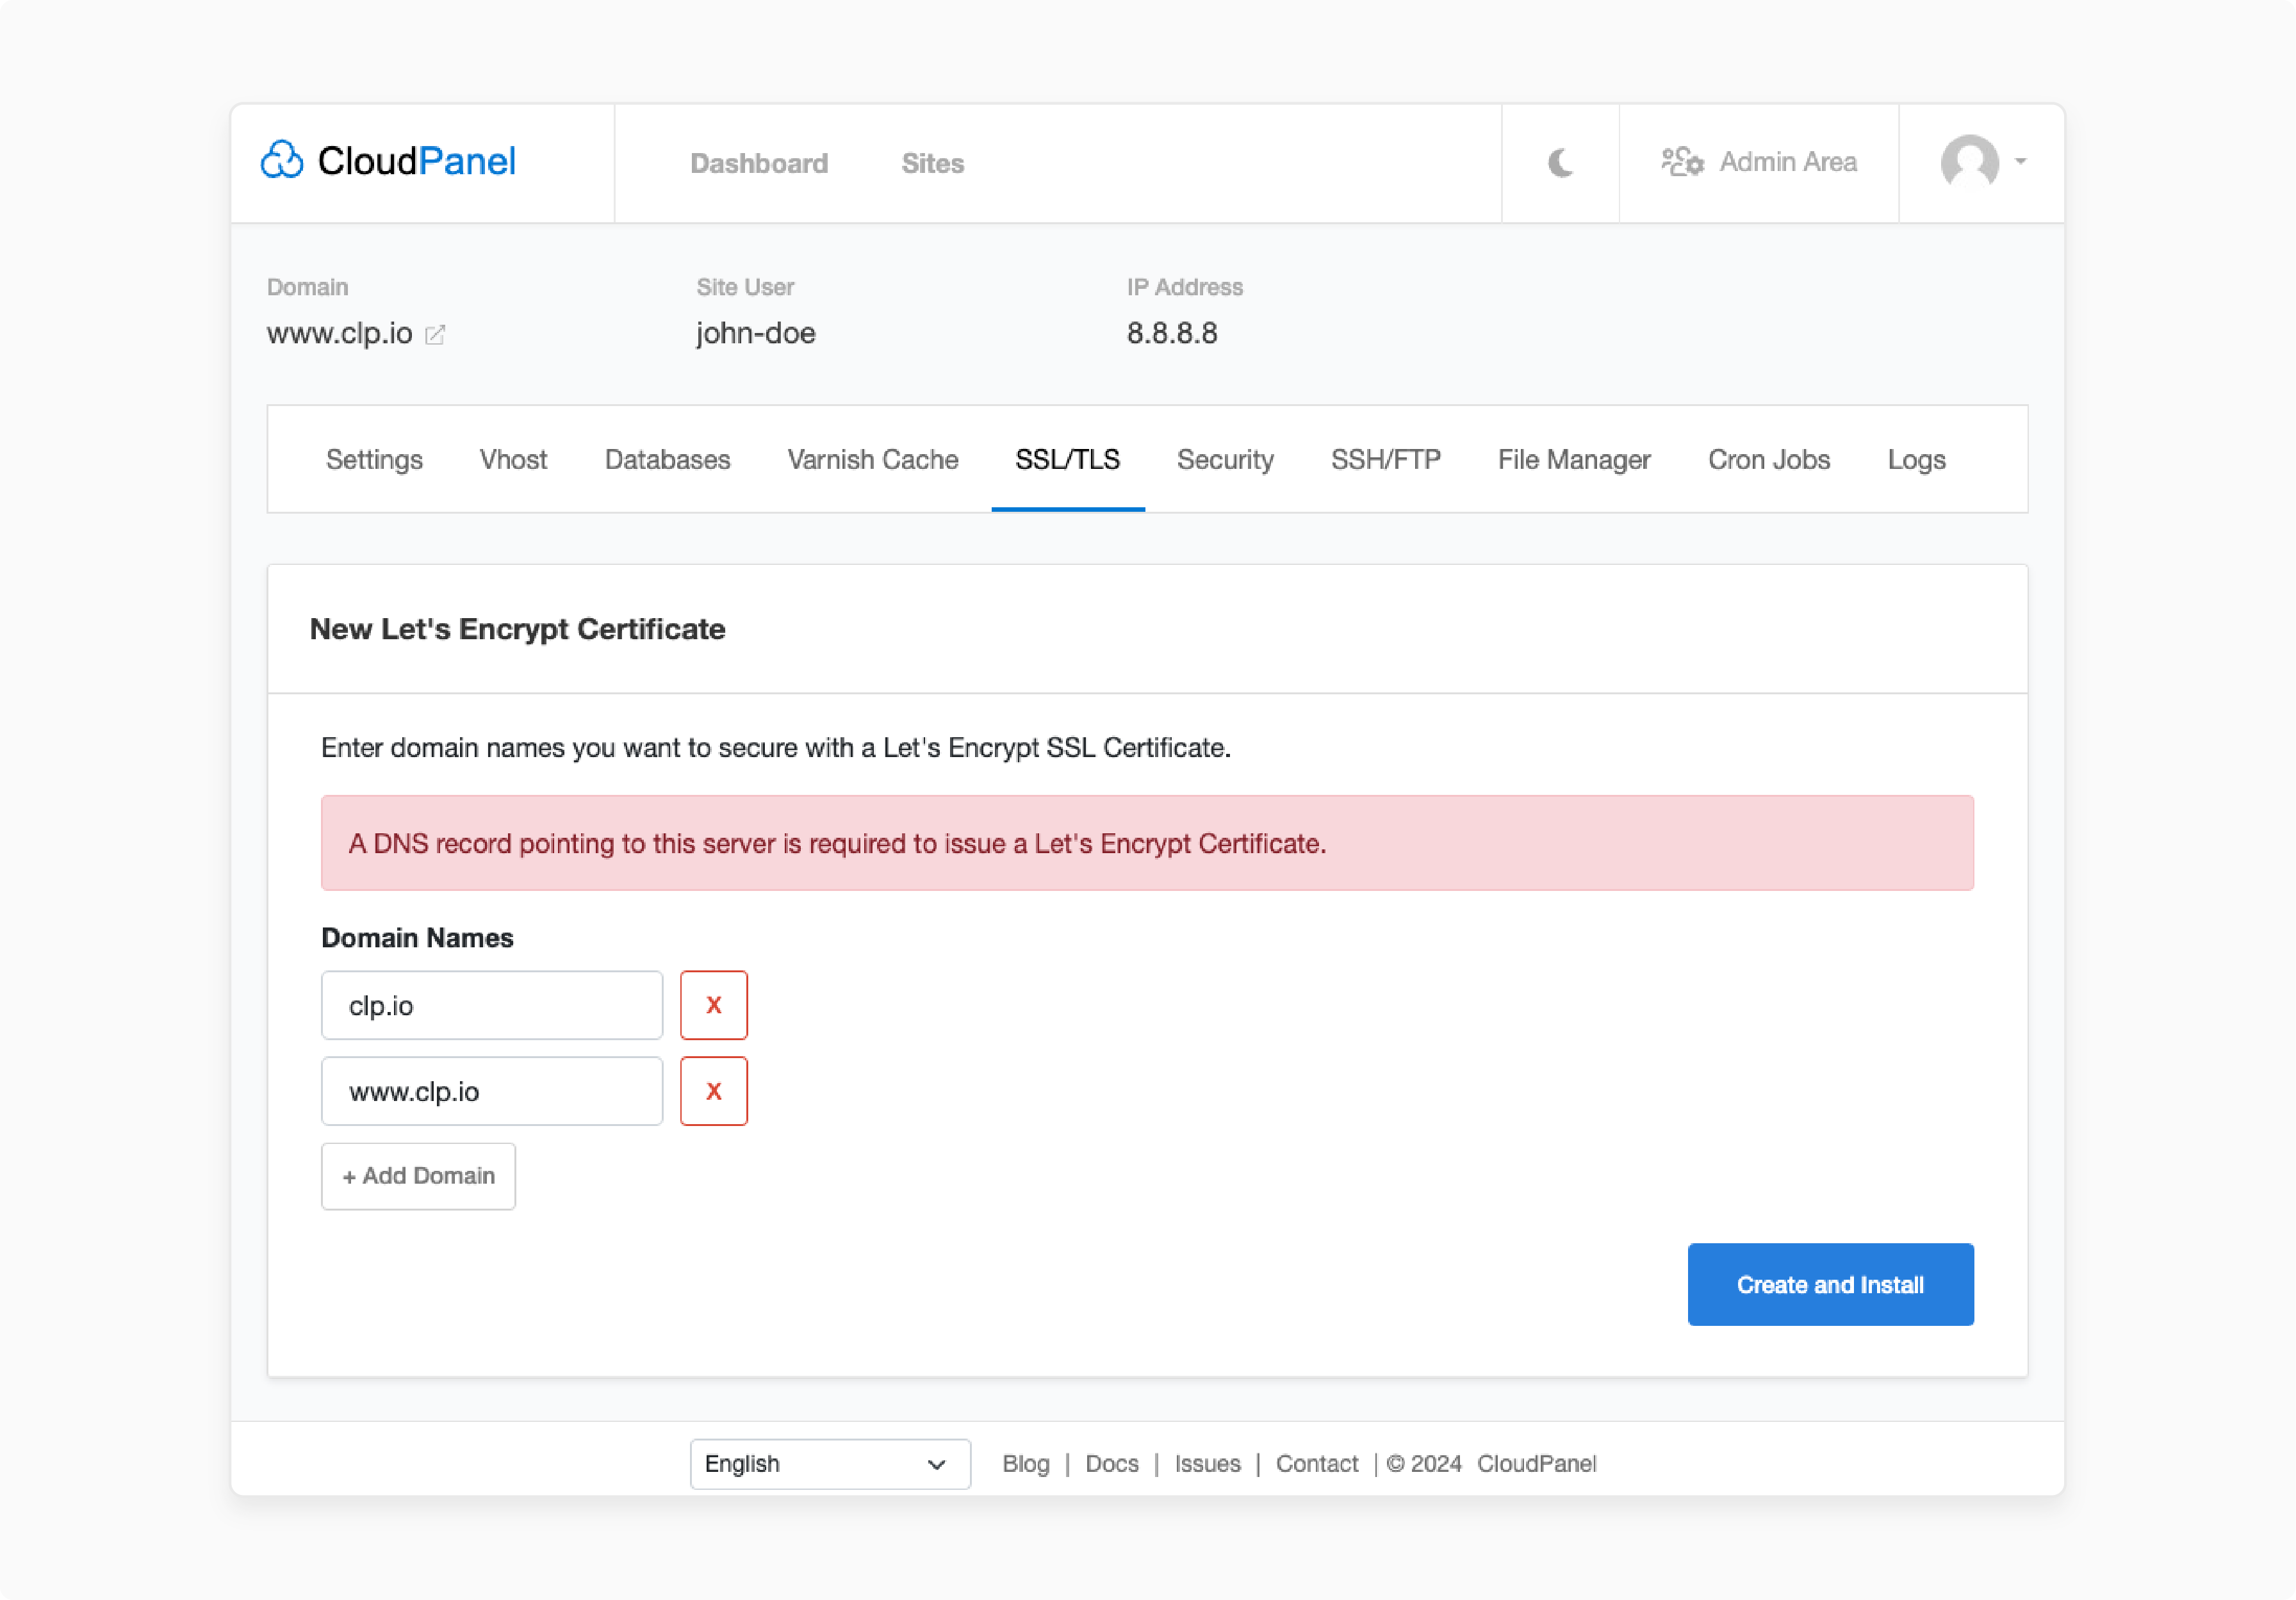Switch to the Security tab
2296x1600 pixels.
coord(1225,460)
